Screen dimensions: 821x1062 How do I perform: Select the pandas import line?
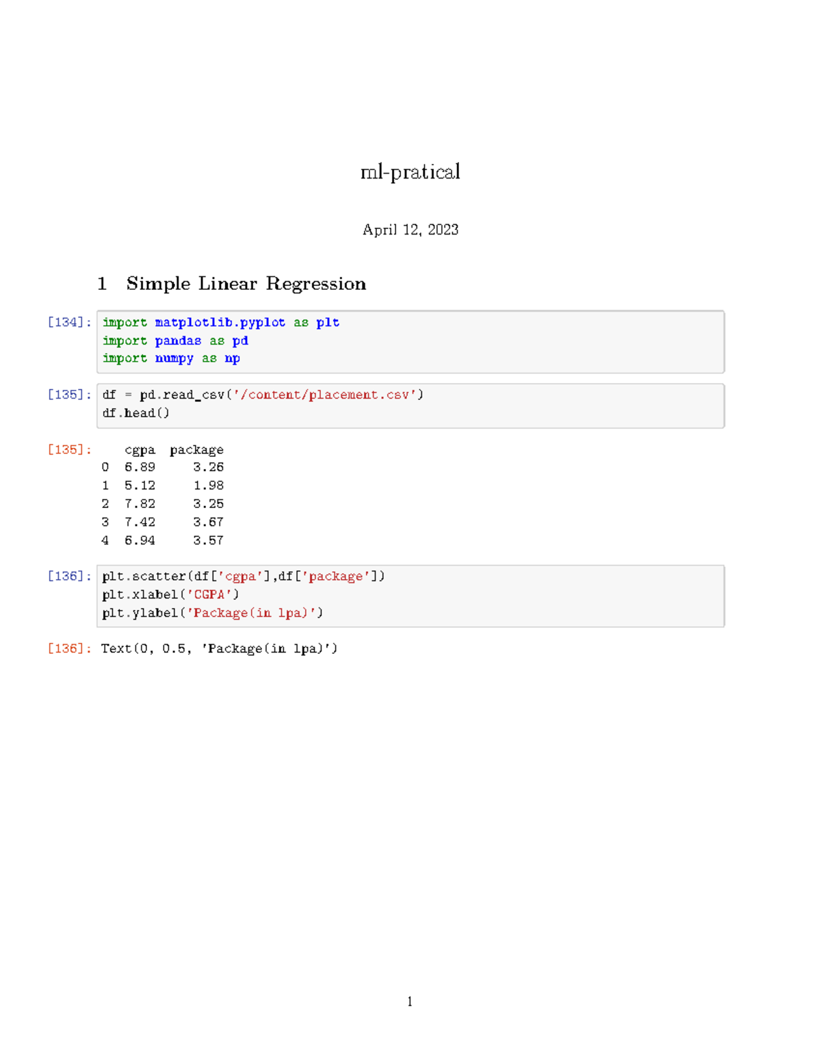(x=175, y=341)
